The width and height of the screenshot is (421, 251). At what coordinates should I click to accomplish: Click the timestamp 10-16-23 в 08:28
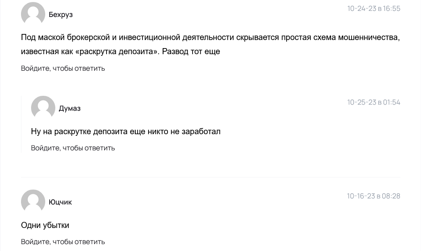click(374, 196)
